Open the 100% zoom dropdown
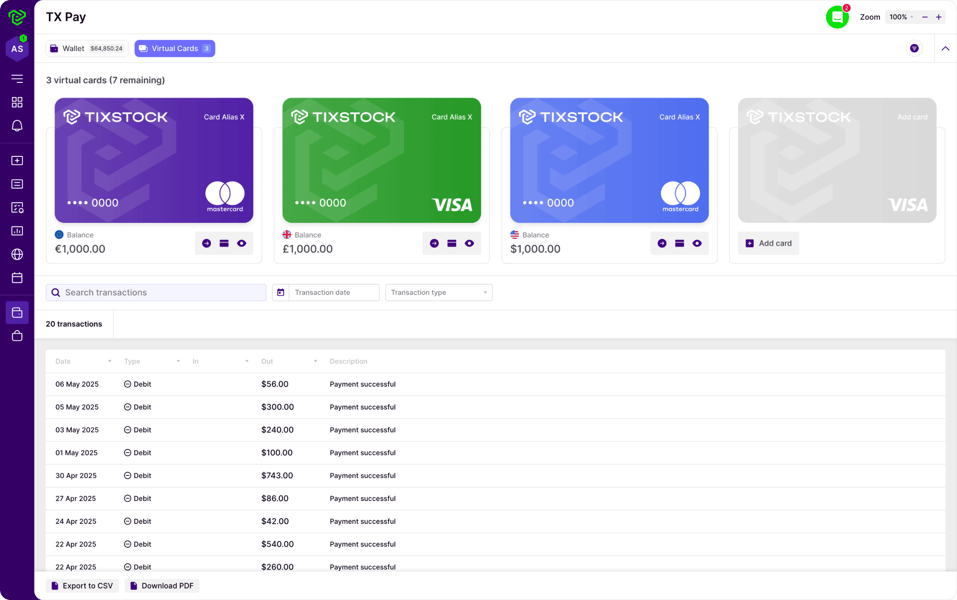Screen dimensions: 957x600 pos(901,17)
